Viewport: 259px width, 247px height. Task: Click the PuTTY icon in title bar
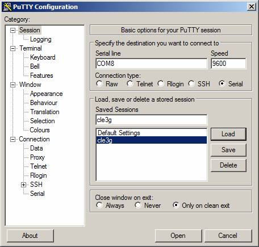point(7,7)
